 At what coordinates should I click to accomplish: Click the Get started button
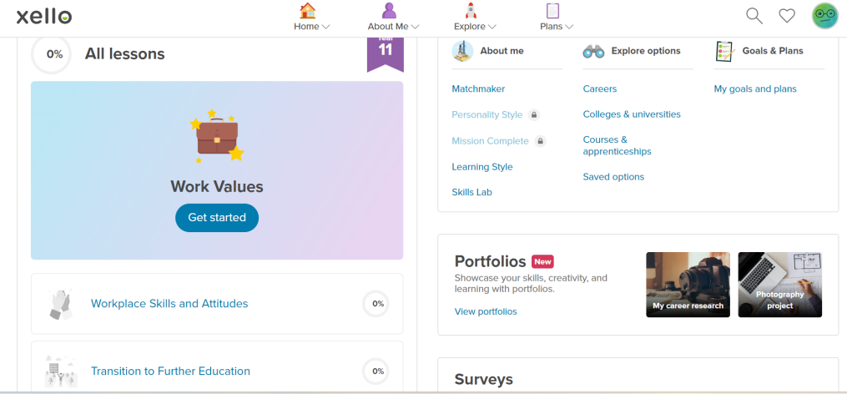point(217,218)
